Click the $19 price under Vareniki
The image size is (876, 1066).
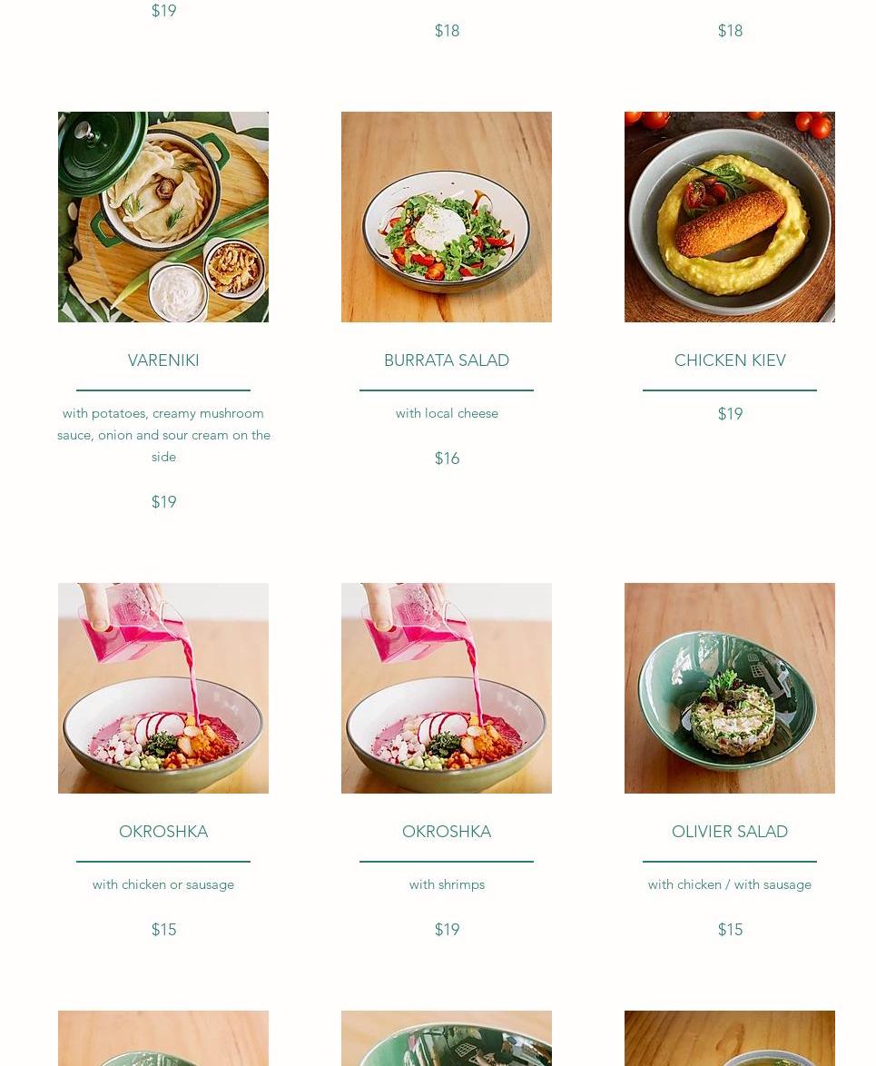coord(163,502)
